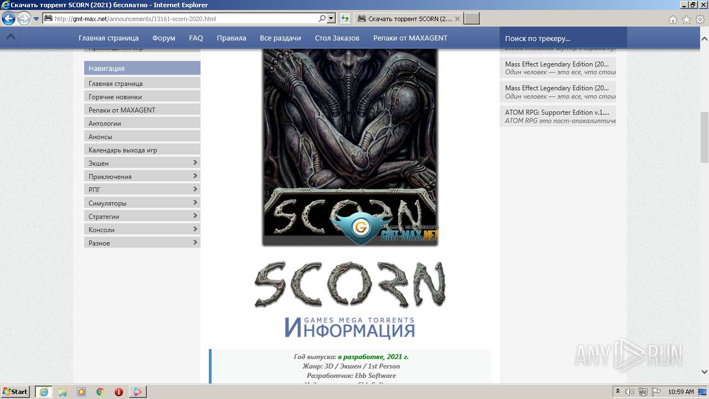Click the 'Поиск по трекеру' search field
709x399 pixels.
click(563, 38)
